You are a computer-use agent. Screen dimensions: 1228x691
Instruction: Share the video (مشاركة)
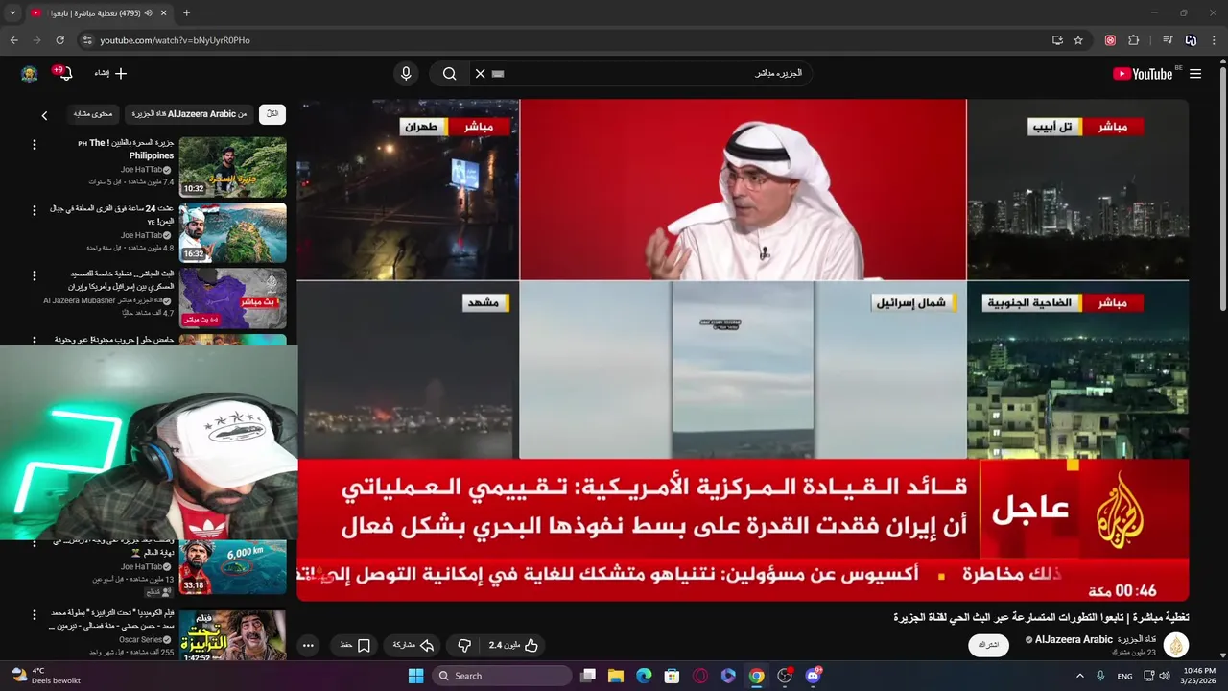(x=413, y=645)
